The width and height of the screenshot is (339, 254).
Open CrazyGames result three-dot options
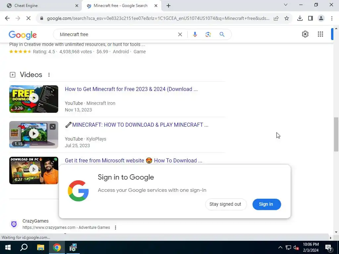click(116, 228)
